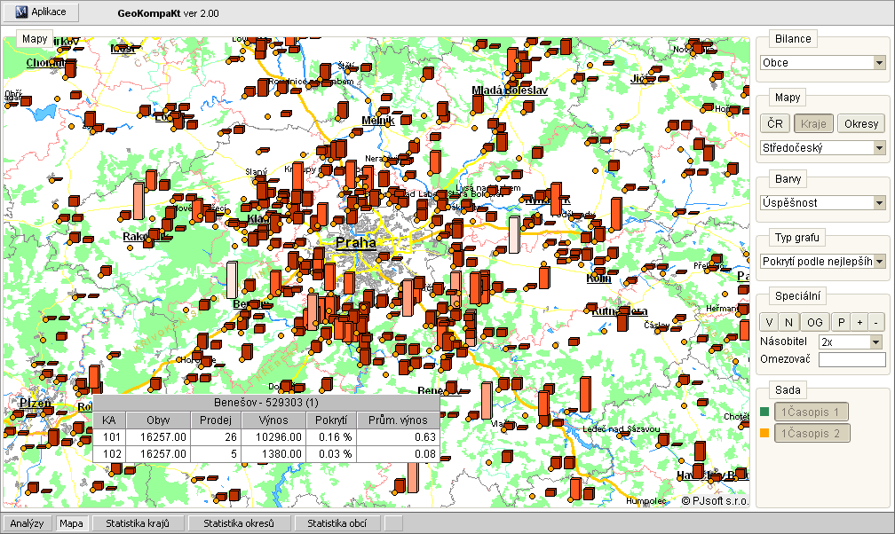
Task: Click the OG button in Speciální
Action: (x=813, y=322)
